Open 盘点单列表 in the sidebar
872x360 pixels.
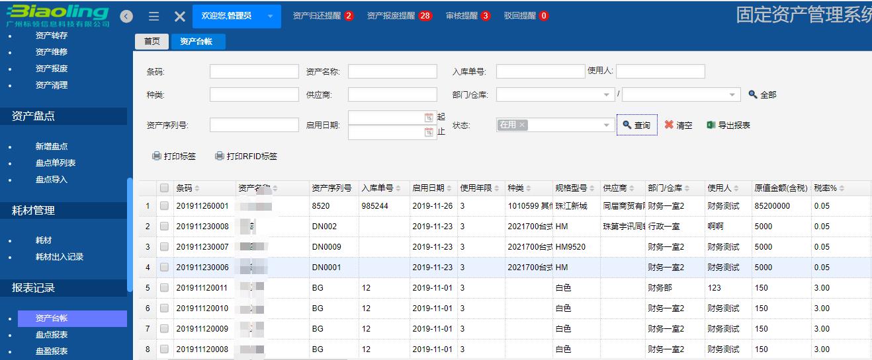56,163
